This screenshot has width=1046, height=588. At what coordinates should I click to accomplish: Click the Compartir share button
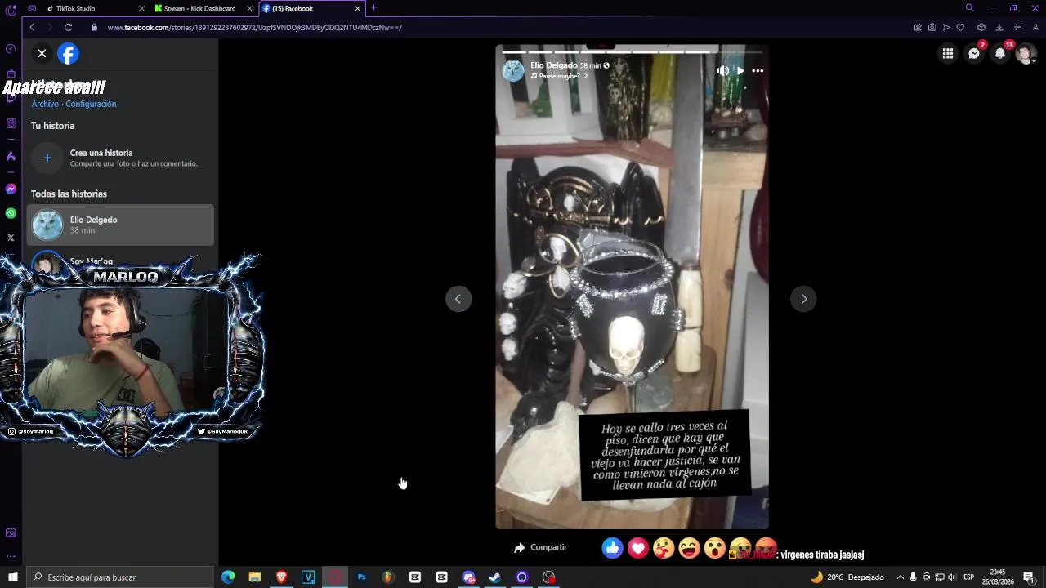(540, 547)
